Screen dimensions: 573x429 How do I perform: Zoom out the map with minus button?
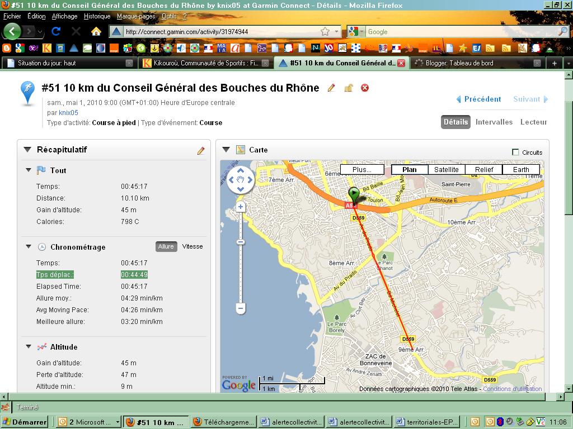tap(241, 308)
